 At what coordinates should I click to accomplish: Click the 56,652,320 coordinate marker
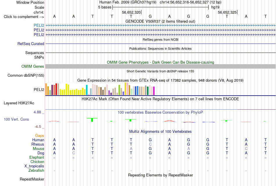click(131, 12)
